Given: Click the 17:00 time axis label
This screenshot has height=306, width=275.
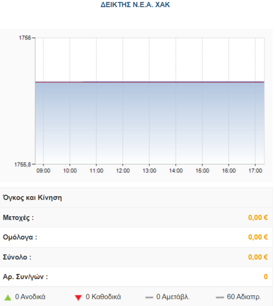Looking at the screenshot, I should 255,171.
